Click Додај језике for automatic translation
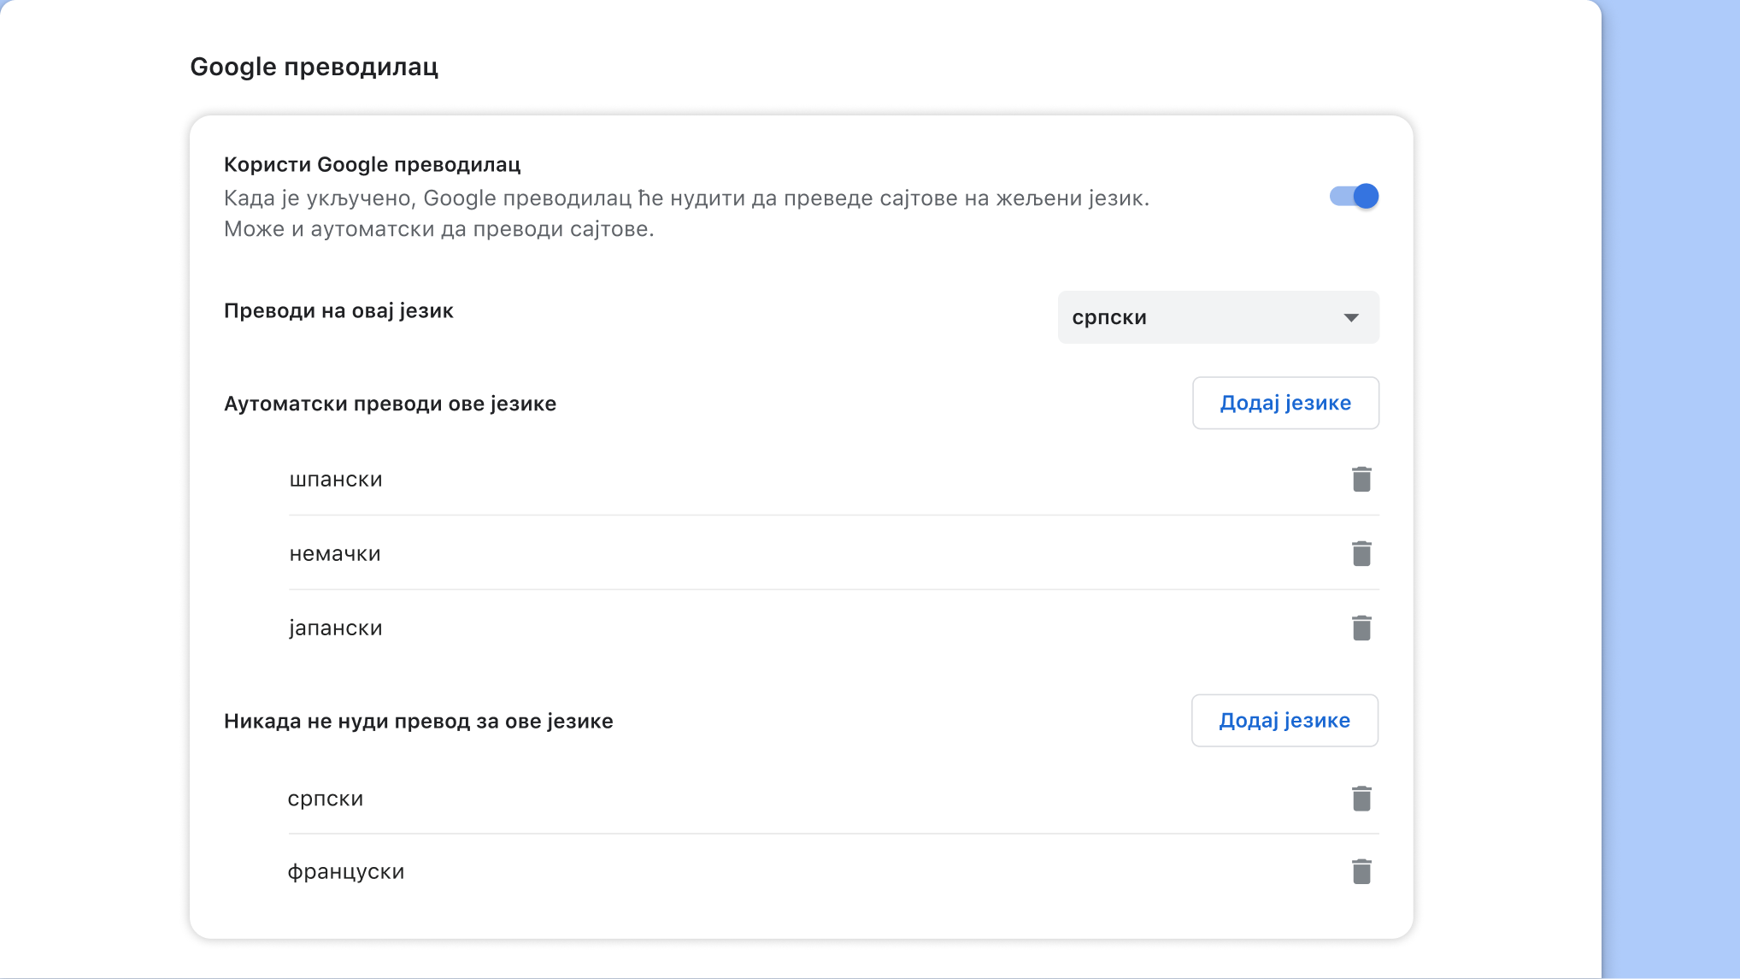Screen dimensions: 1740x979 (1284, 403)
